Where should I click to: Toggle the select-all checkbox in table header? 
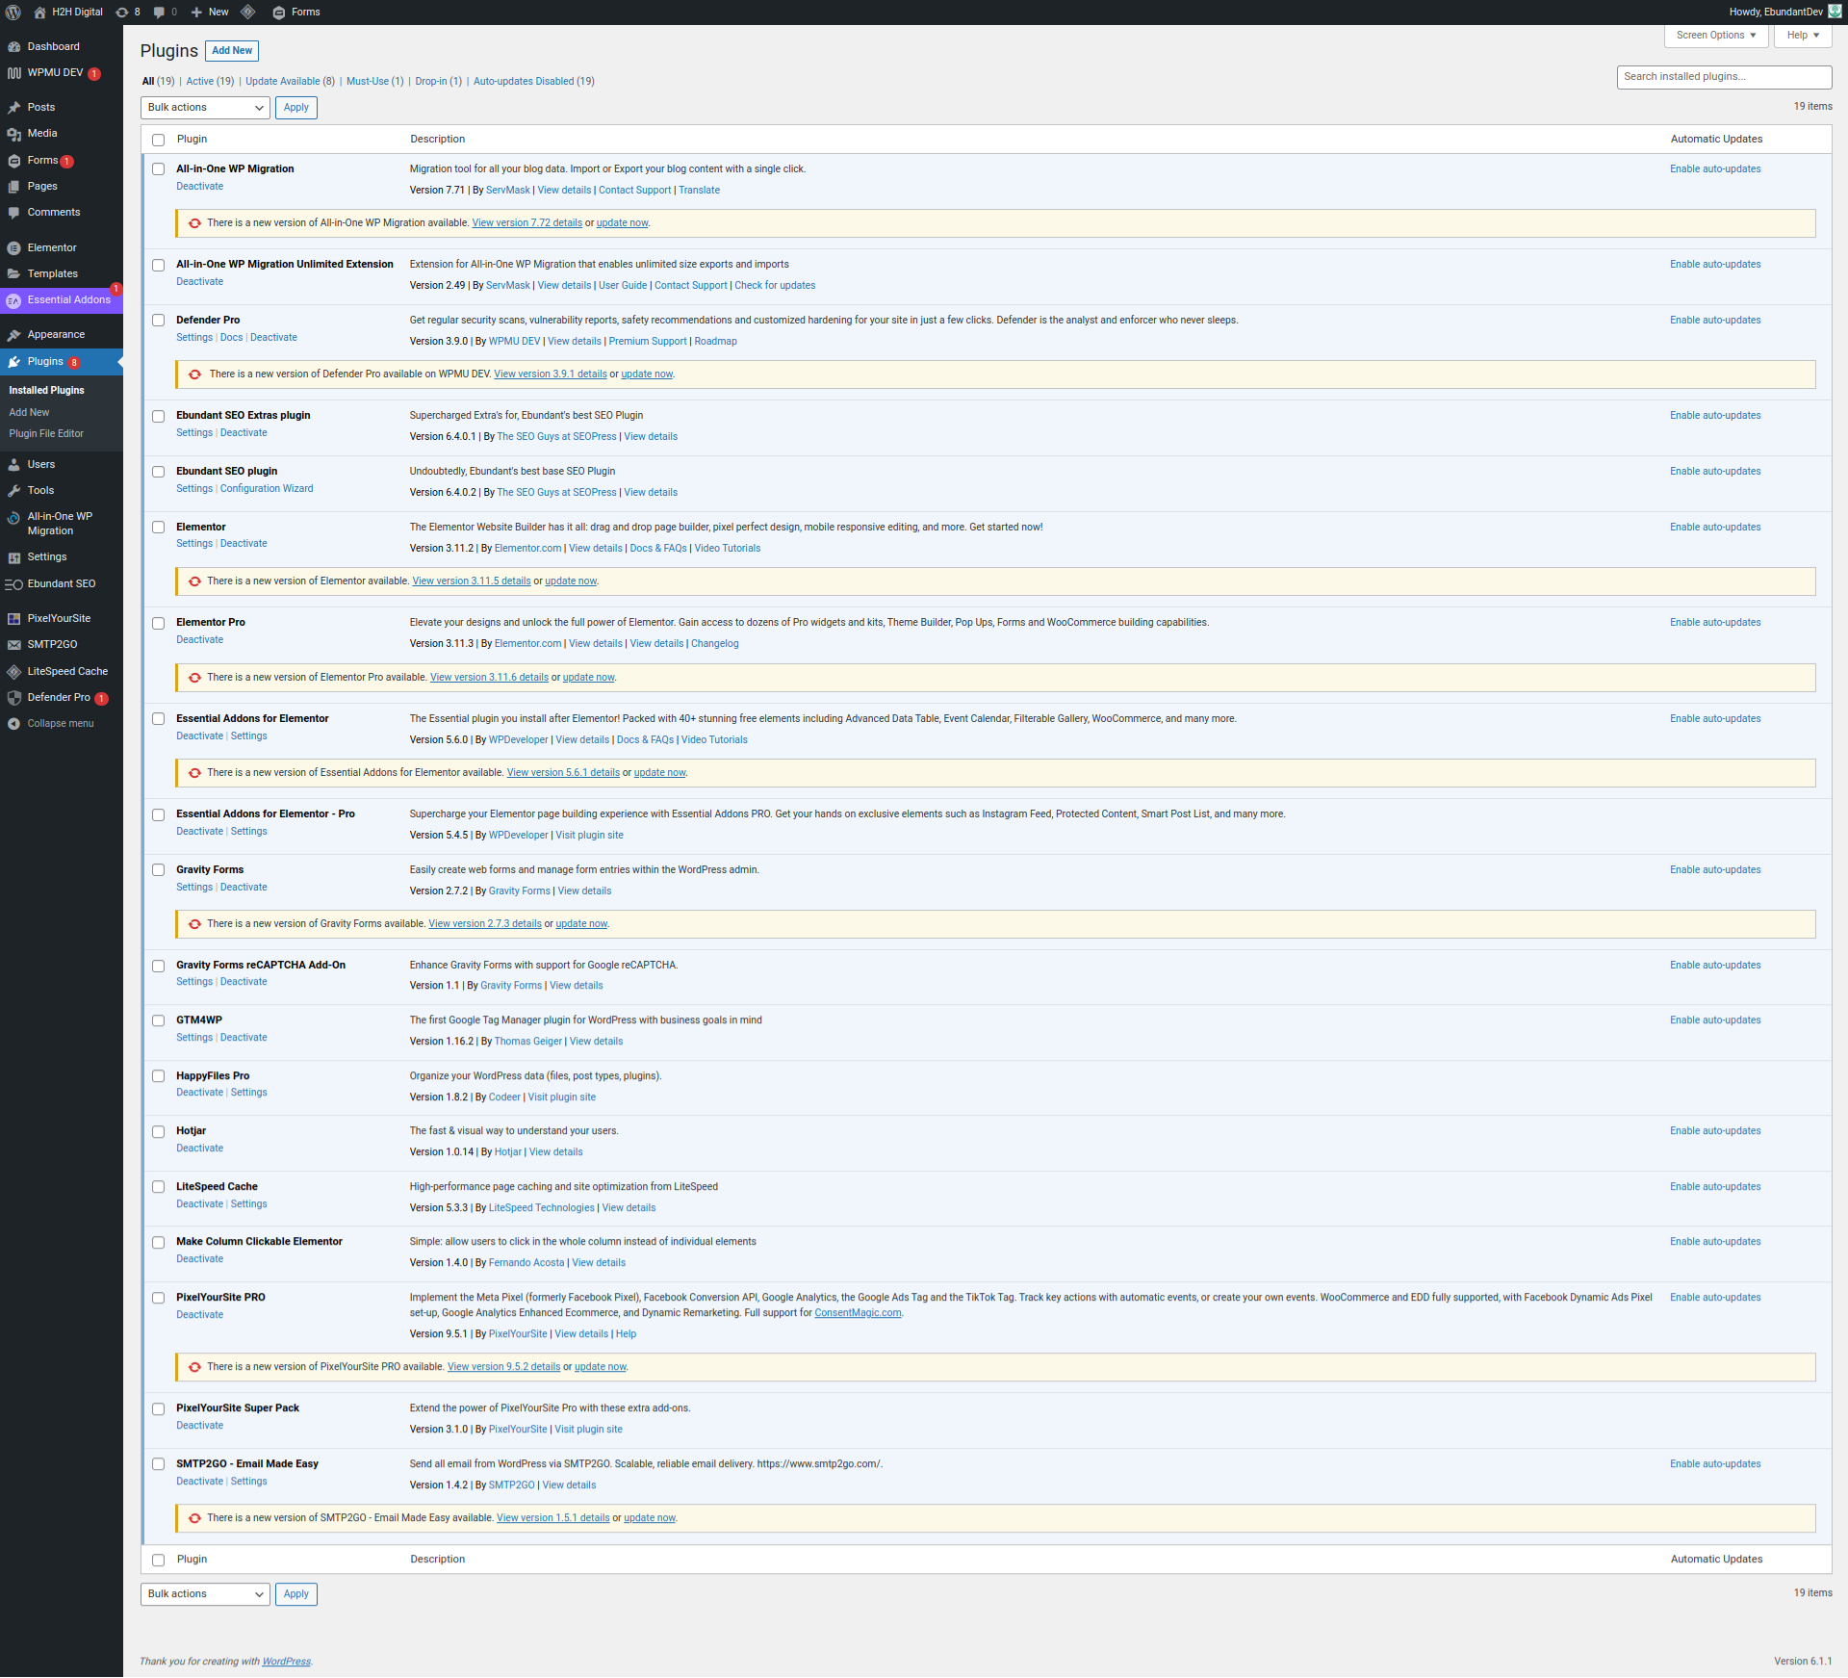coord(159,141)
